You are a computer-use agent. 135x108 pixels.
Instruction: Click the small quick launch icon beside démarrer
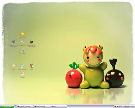(x=16, y=106)
